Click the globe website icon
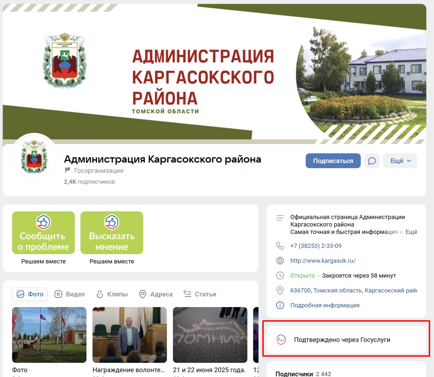 coord(280,261)
